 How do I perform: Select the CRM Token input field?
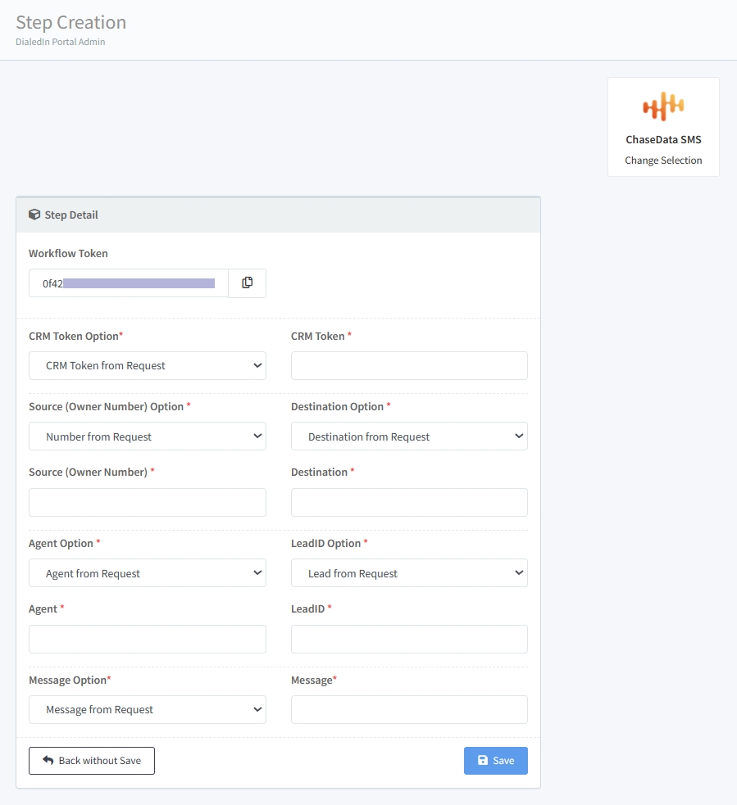tap(408, 365)
